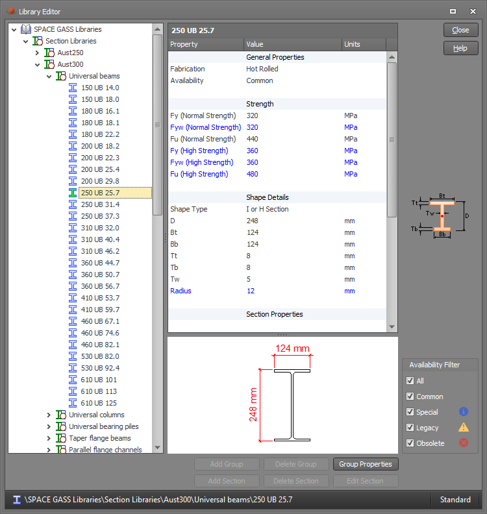This screenshot has height=514, width=487.
Task: Open Group Properties
Action: 366,464
